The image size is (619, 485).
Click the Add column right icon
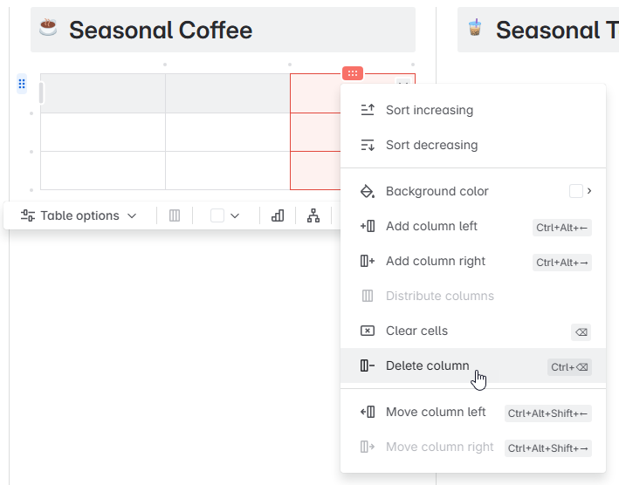click(x=368, y=261)
